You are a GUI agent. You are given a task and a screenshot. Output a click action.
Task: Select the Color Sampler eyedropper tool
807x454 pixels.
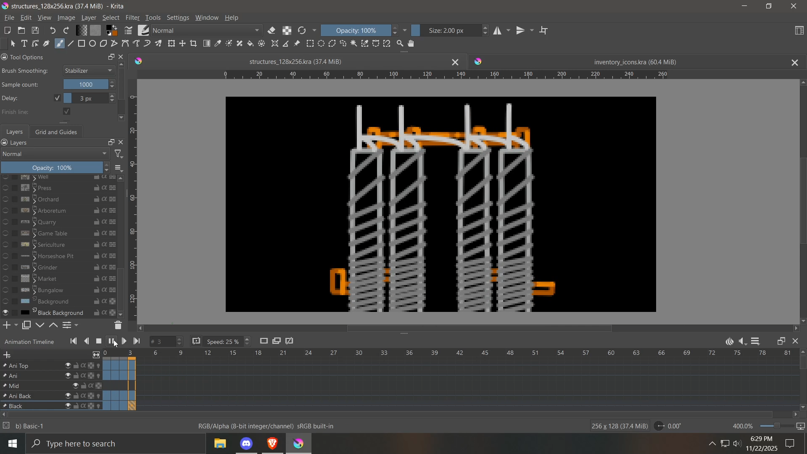(218, 44)
